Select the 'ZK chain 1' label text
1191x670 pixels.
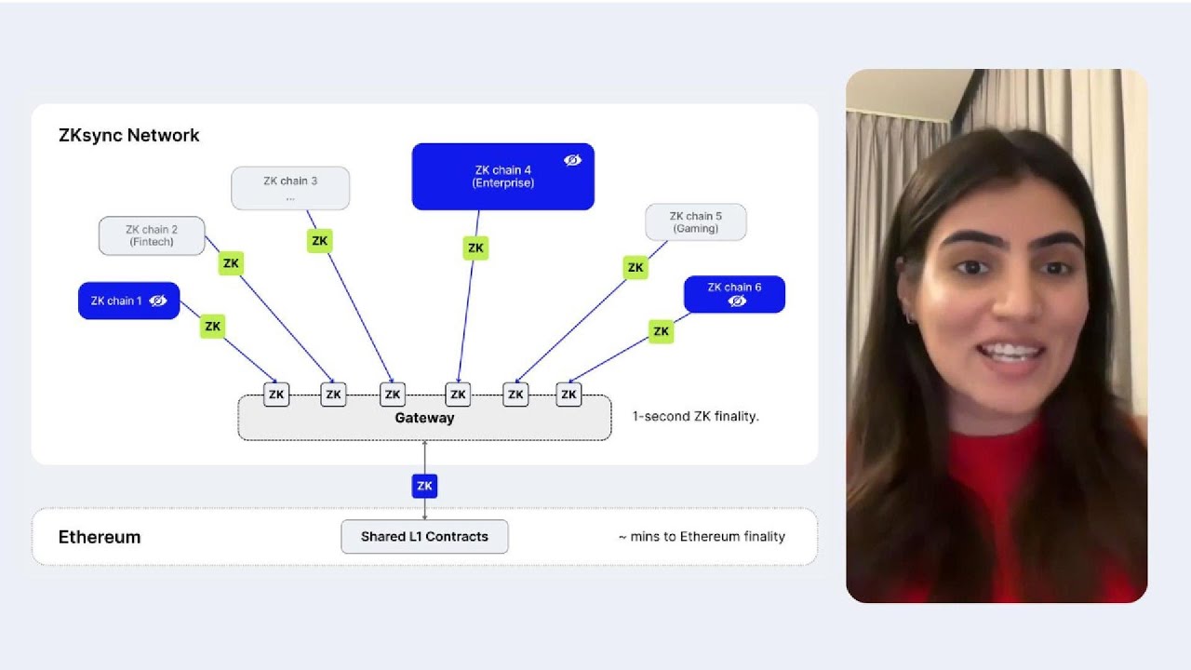coord(116,301)
